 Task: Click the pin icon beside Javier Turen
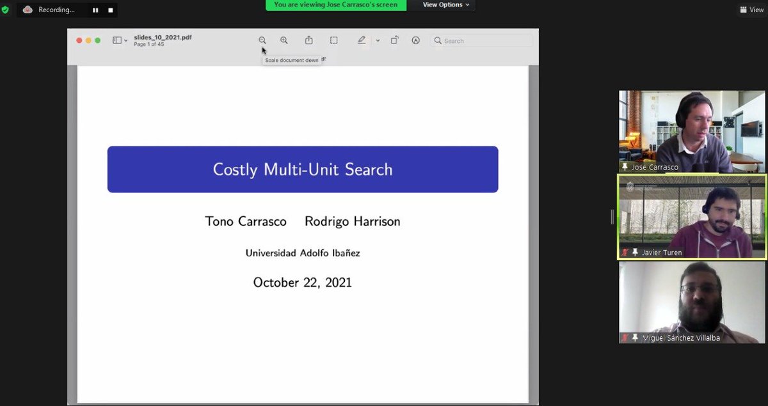pos(635,253)
